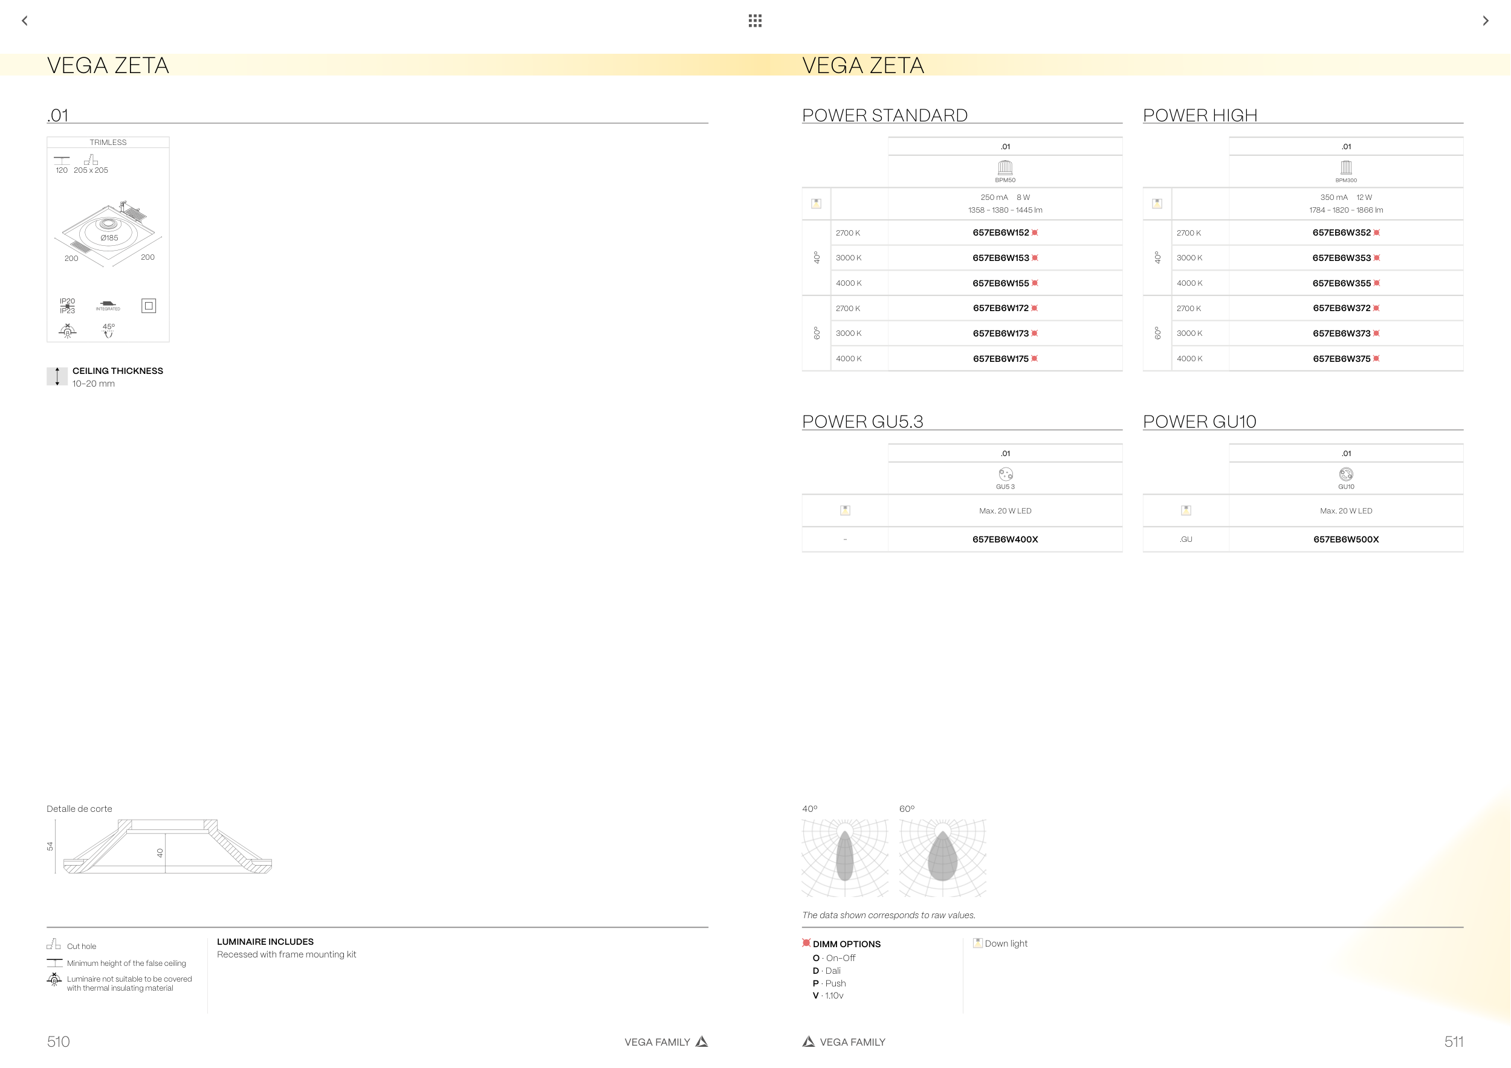Open the page grid overview icon

(x=755, y=21)
